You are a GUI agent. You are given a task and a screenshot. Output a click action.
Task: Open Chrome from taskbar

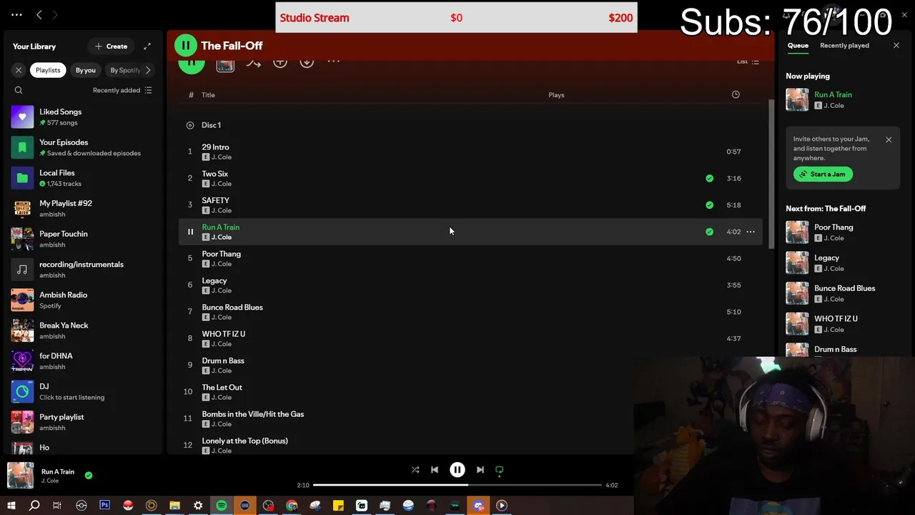(292, 506)
